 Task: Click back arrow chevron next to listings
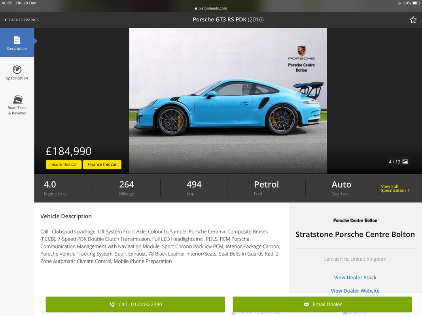6,20
